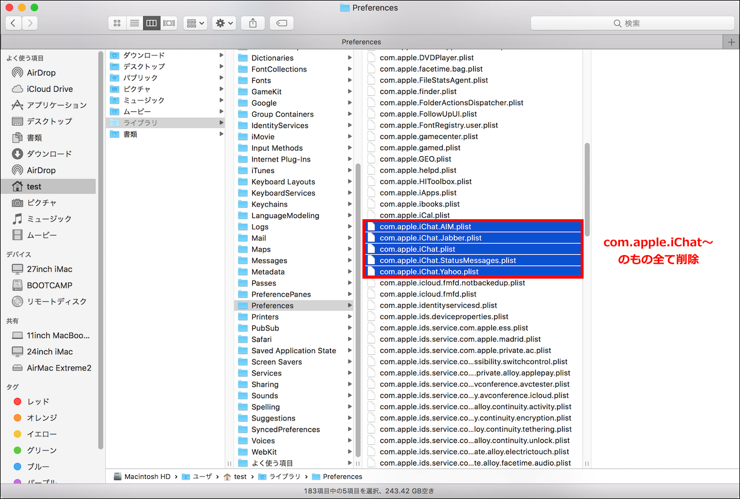Click Macintosh HD in the path bar
Screen dimensions: 740x499
[x=142, y=477]
